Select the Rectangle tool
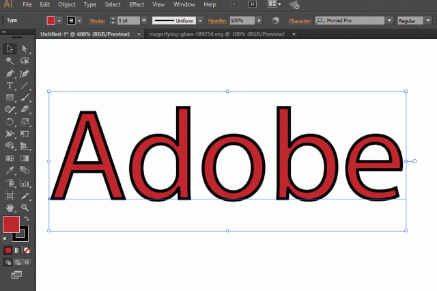The height and width of the screenshot is (291, 437). (x=10, y=97)
